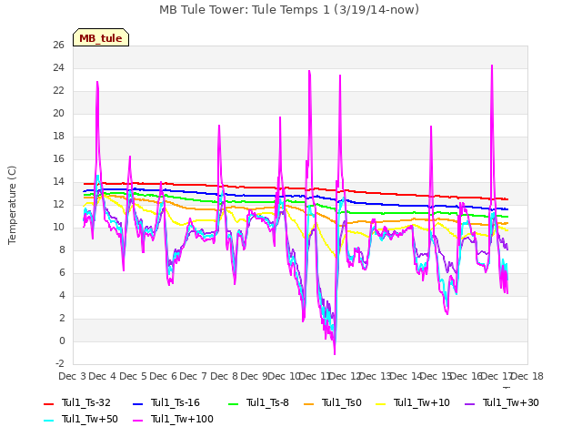This screenshot has width=582, height=437.
Task: Click the Dec 18 x-axis tick label
Action: tap(527, 376)
